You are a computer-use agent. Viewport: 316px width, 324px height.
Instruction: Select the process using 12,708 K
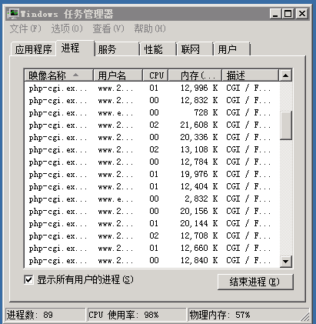[151, 235]
